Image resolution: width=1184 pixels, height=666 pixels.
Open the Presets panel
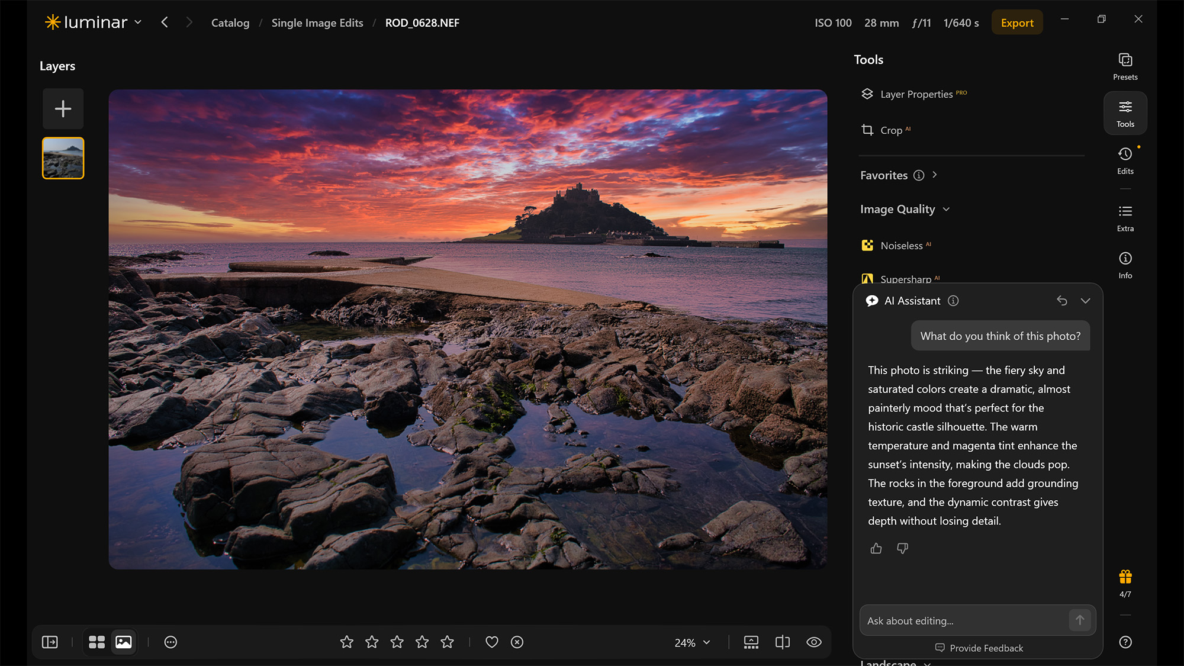coord(1125,66)
